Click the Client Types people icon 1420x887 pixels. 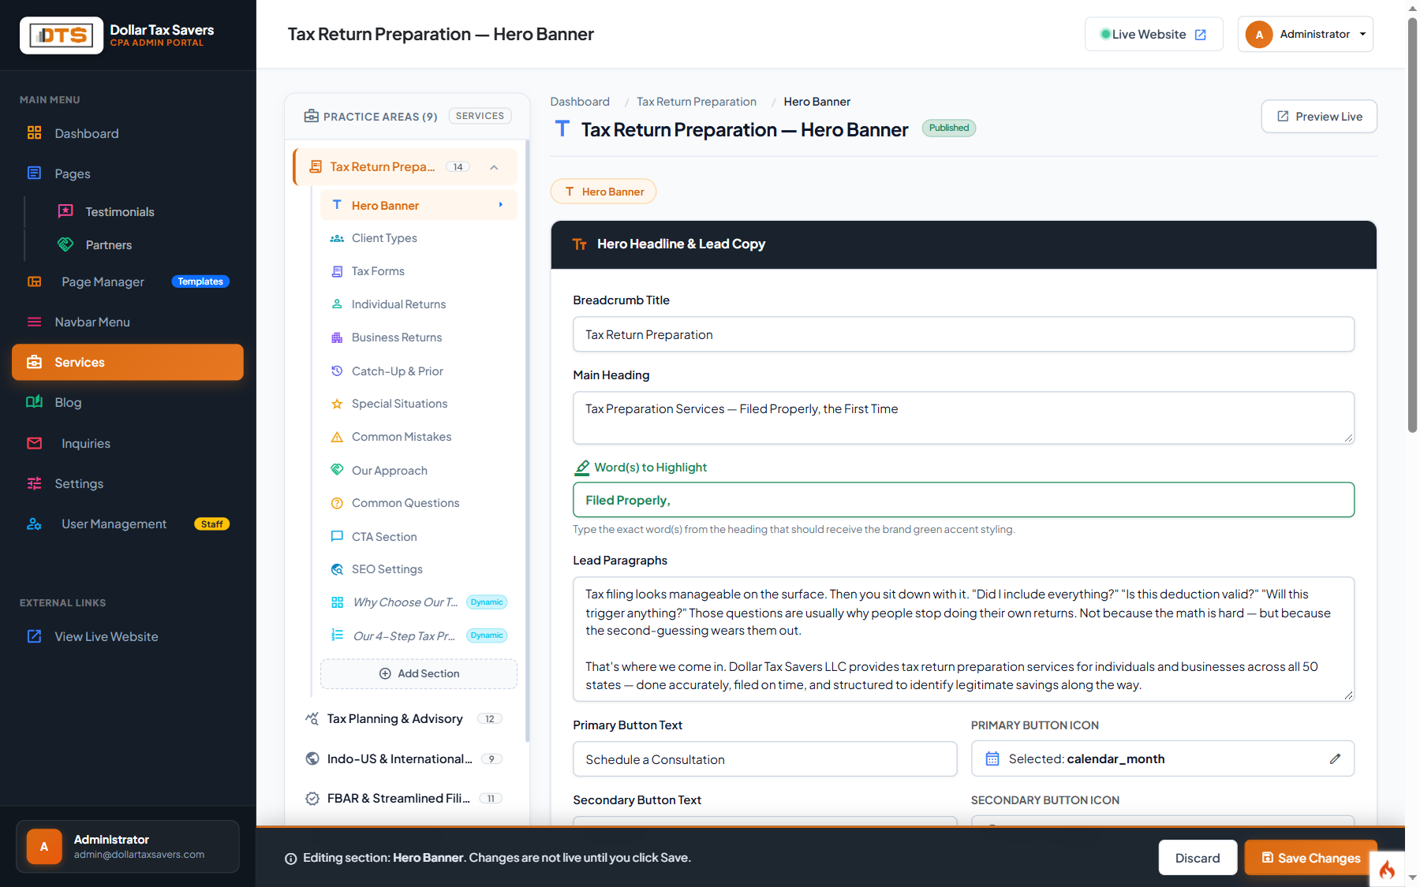[337, 238]
